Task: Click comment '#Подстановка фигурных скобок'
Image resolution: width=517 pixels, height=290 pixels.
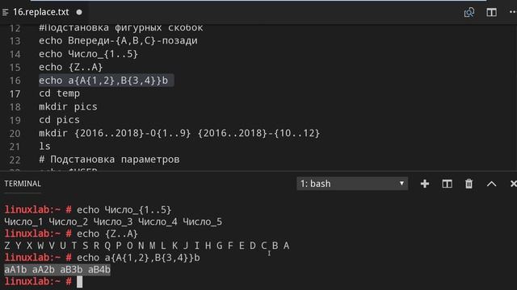Action: [121, 27]
